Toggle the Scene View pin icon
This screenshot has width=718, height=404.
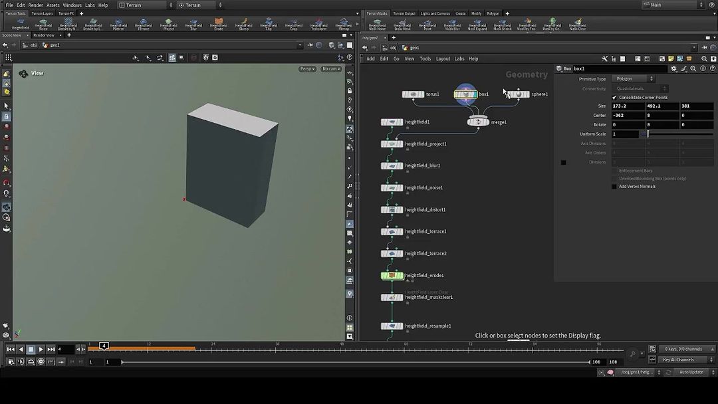click(310, 45)
